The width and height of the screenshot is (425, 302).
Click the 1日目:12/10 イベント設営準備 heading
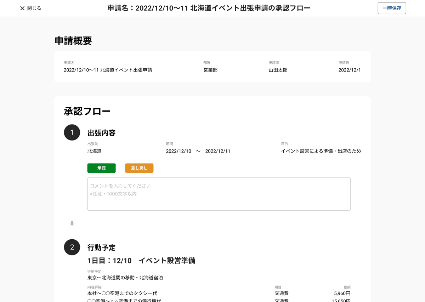[141, 261]
